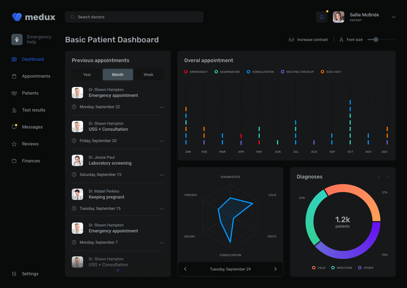
Task: Switch to the Week tab
Action: [148, 75]
